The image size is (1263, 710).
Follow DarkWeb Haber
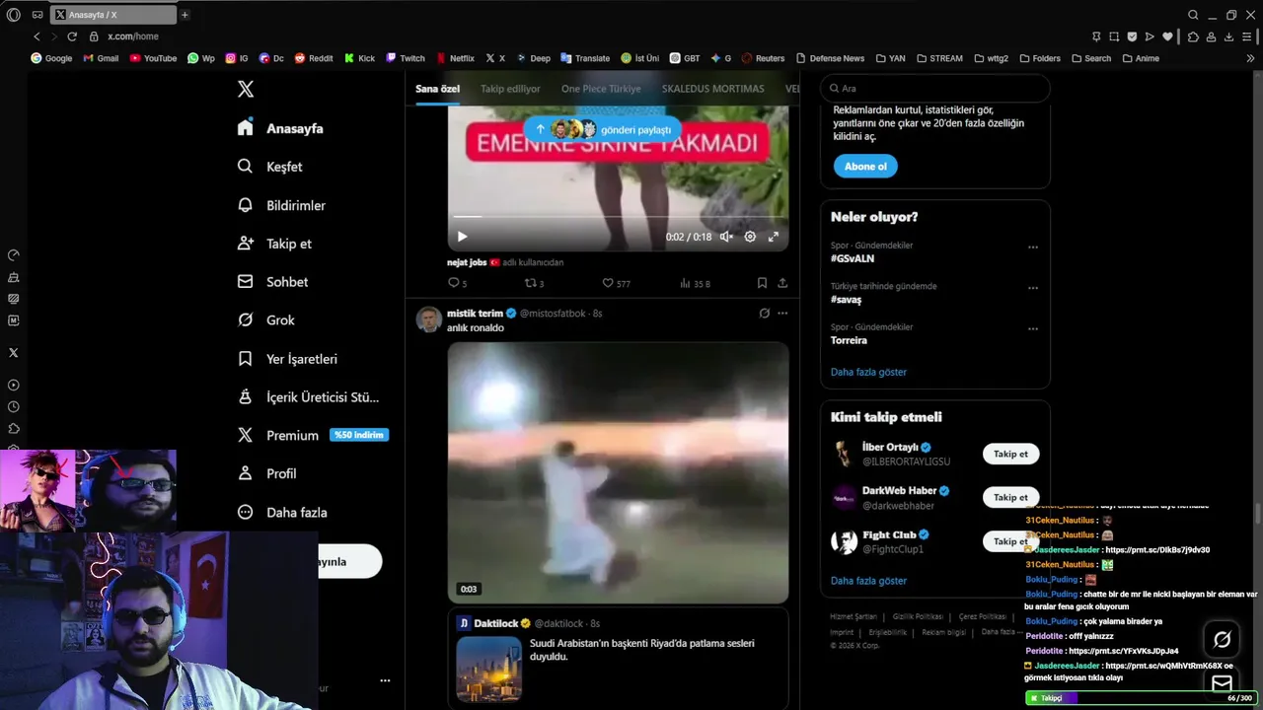(1010, 497)
